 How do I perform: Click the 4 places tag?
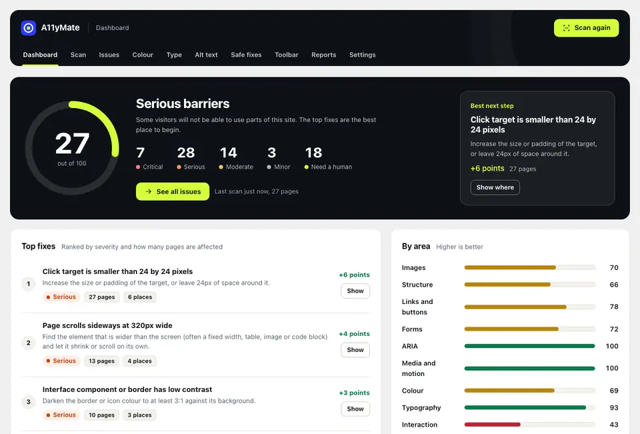[139, 361]
